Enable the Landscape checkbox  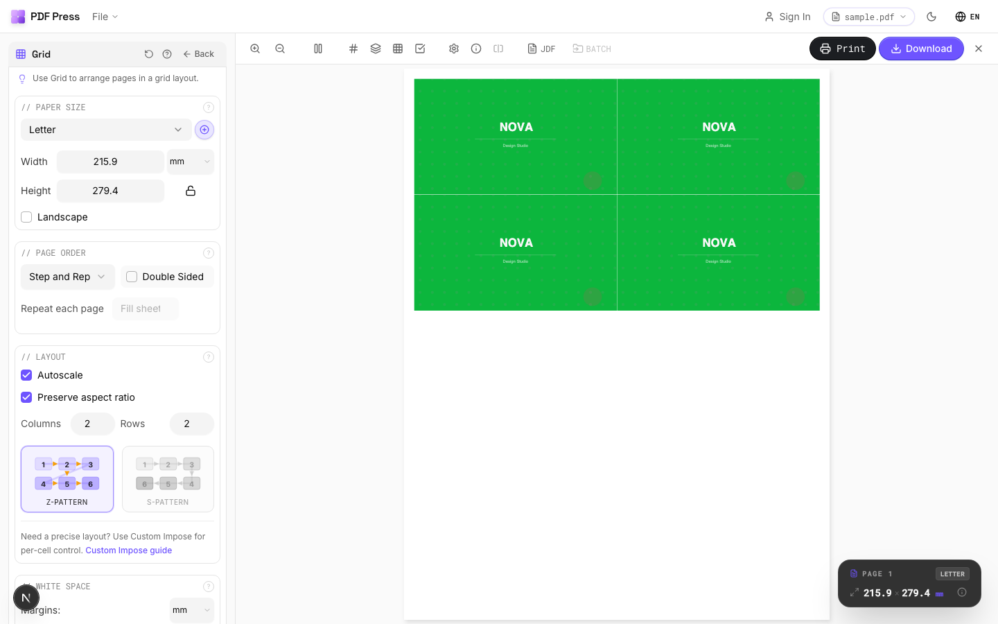pos(26,217)
